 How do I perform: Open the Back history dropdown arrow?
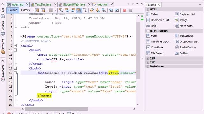[x=47, y=10]
